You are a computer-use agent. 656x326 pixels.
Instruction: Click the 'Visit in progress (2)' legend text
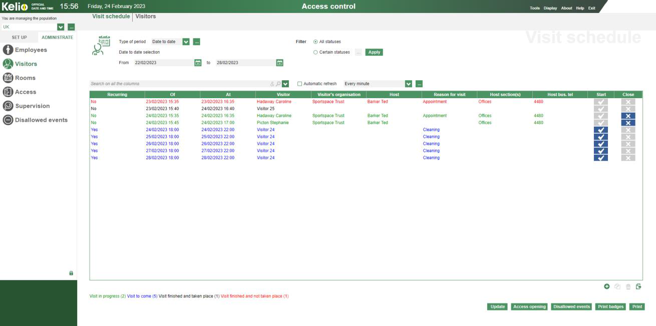pos(108,296)
